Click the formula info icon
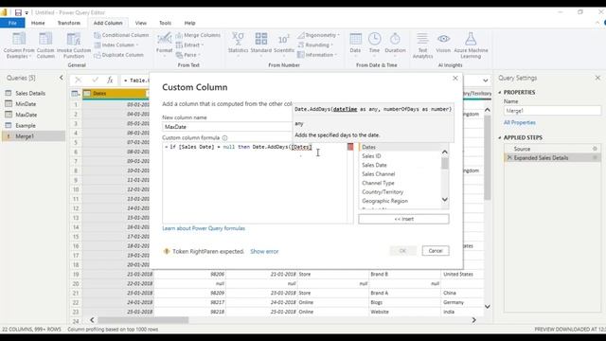This screenshot has height=341, width=606. point(224,137)
